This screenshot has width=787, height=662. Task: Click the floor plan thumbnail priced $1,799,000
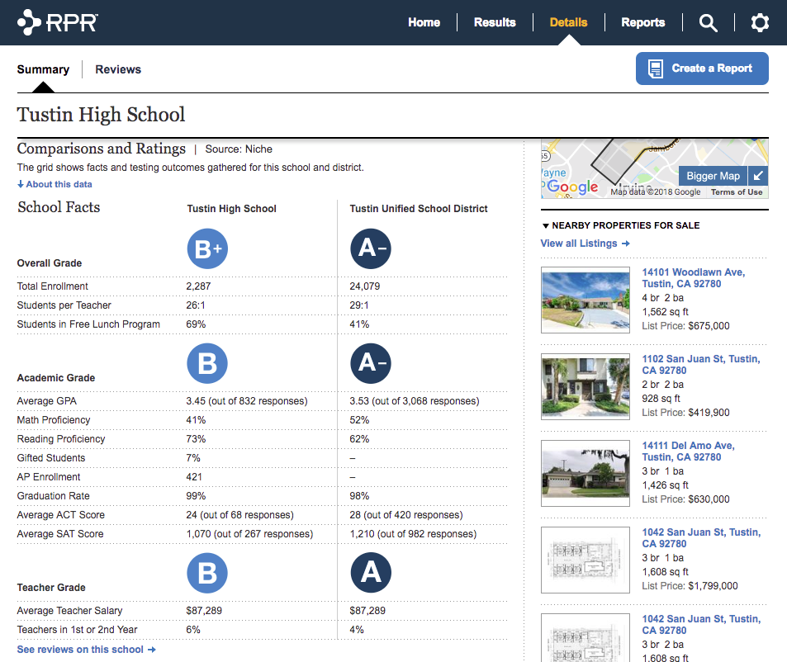pos(586,560)
